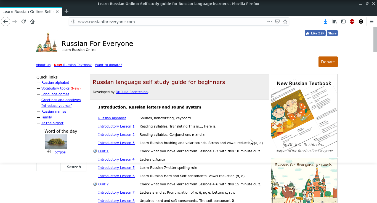Visit Introduce yourself page

pyautogui.click(x=56, y=106)
